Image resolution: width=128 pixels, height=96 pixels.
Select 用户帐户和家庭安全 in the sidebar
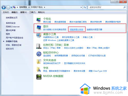tap(15, 38)
